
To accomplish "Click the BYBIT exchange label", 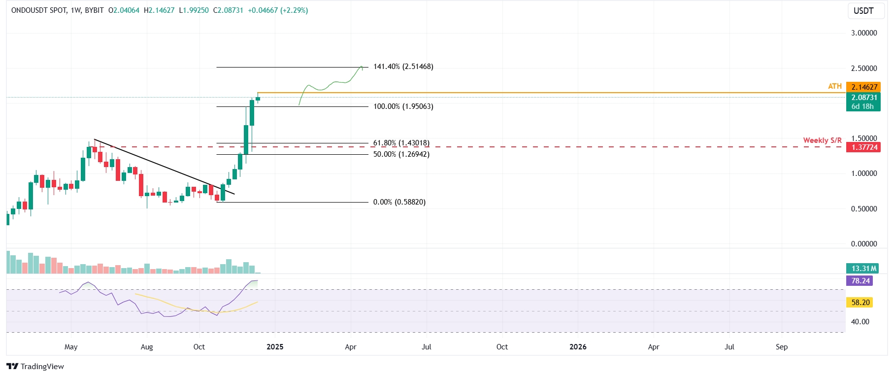I will [94, 10].
